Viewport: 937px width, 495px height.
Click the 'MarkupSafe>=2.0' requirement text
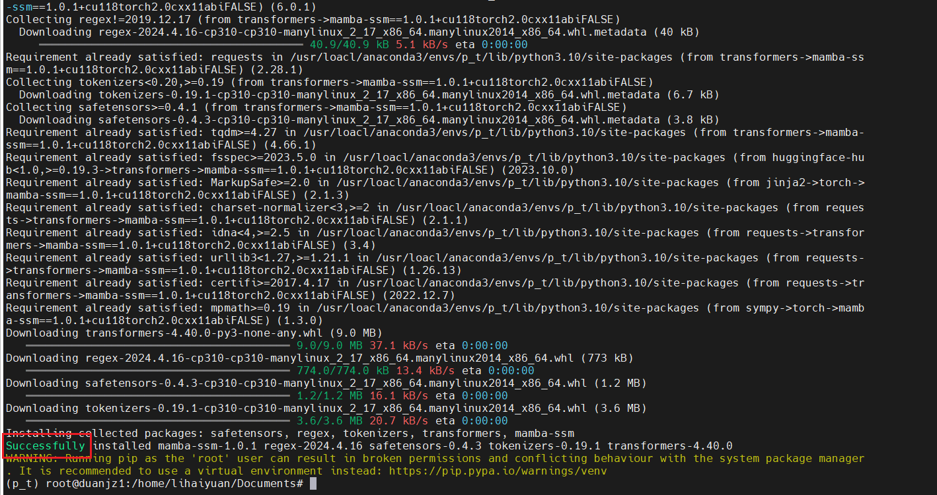(x=260, y=183)
